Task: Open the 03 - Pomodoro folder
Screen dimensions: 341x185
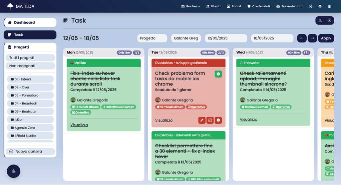Action: point(30,95)
